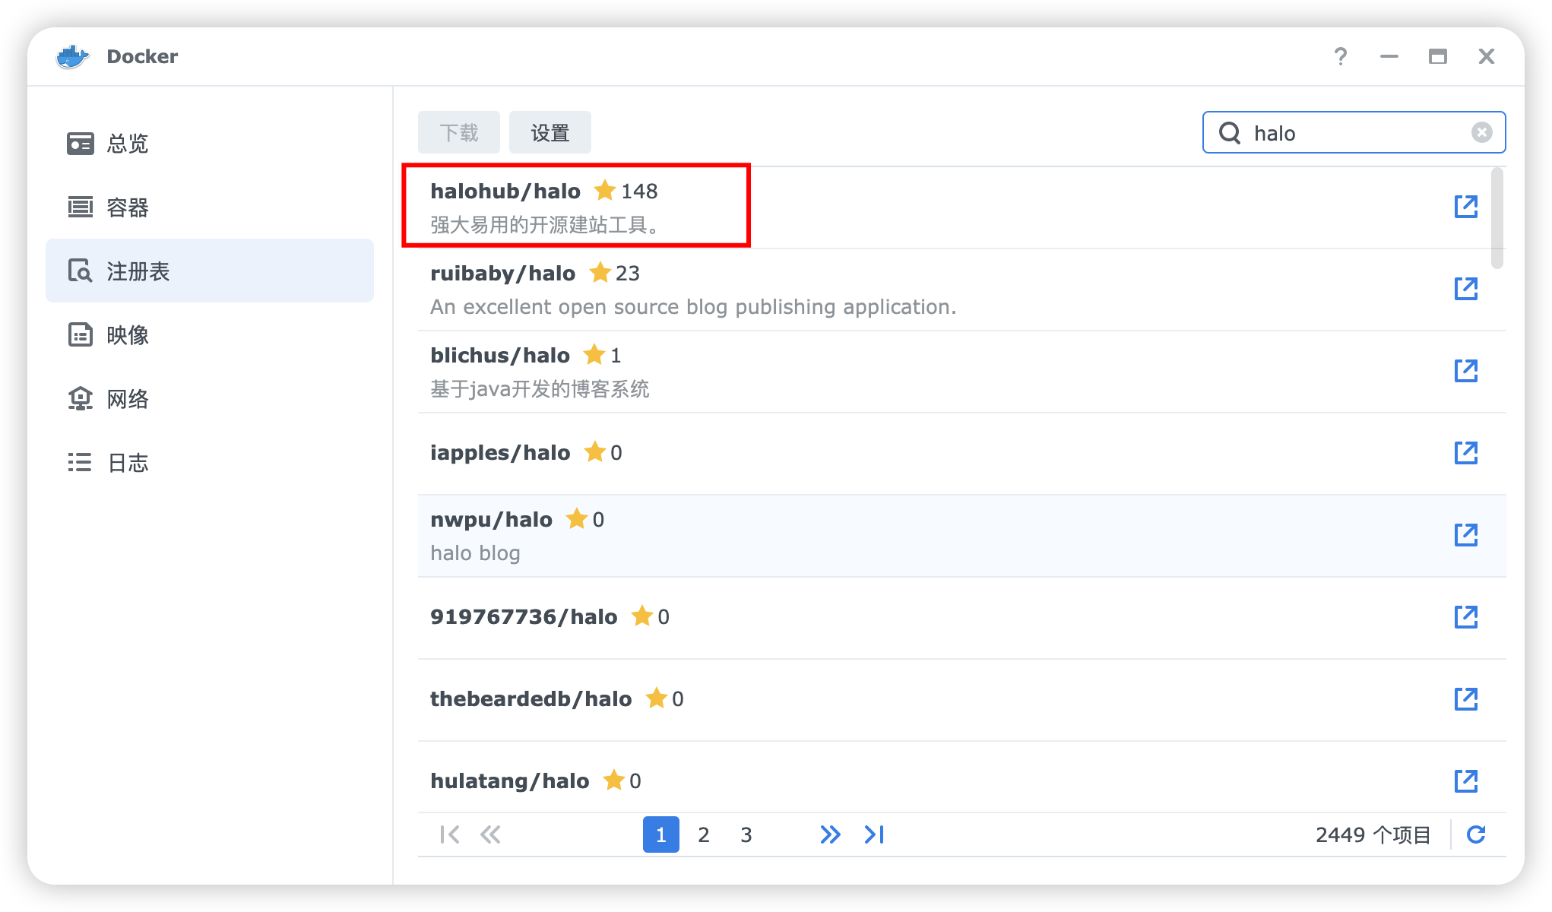
Task: Select current page 1 button
Action: point(661,834)
